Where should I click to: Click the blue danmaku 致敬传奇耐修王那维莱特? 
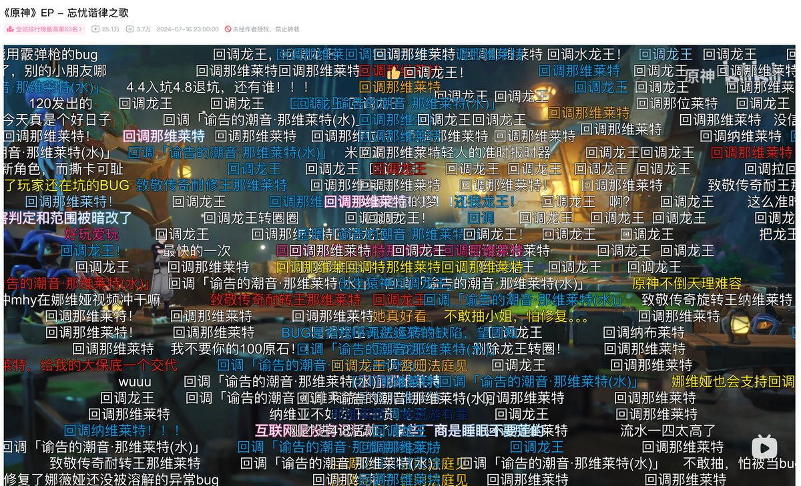(x=212, y=185)
